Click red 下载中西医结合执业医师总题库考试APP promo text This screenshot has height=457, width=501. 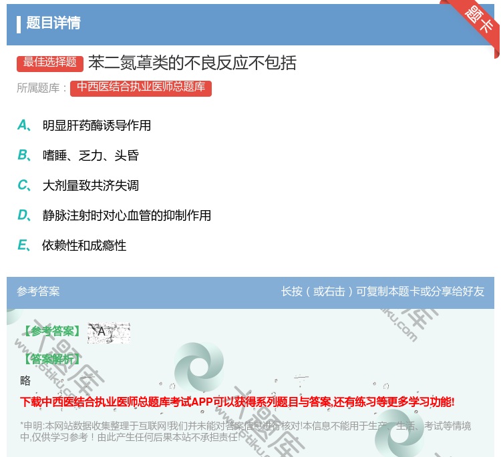(237, 402)
